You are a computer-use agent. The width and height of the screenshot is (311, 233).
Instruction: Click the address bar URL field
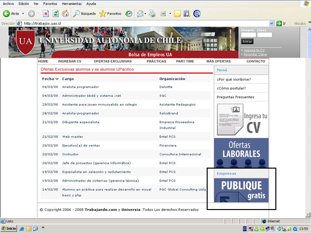pyautogui.click(x=143, y=23)
